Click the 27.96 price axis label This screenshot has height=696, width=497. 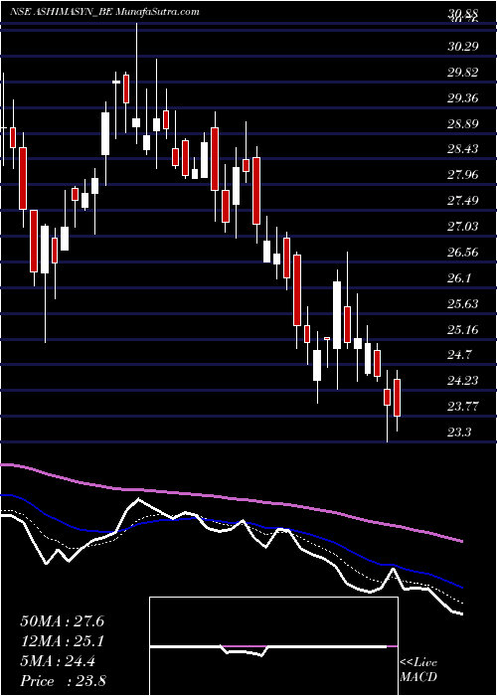[x=464, y=174]
